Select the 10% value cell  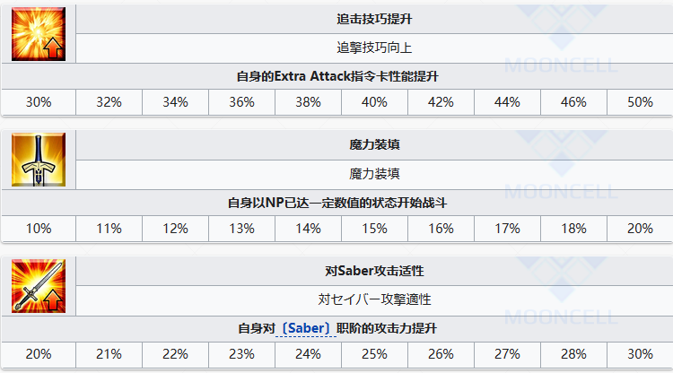[x=39, y=229]
